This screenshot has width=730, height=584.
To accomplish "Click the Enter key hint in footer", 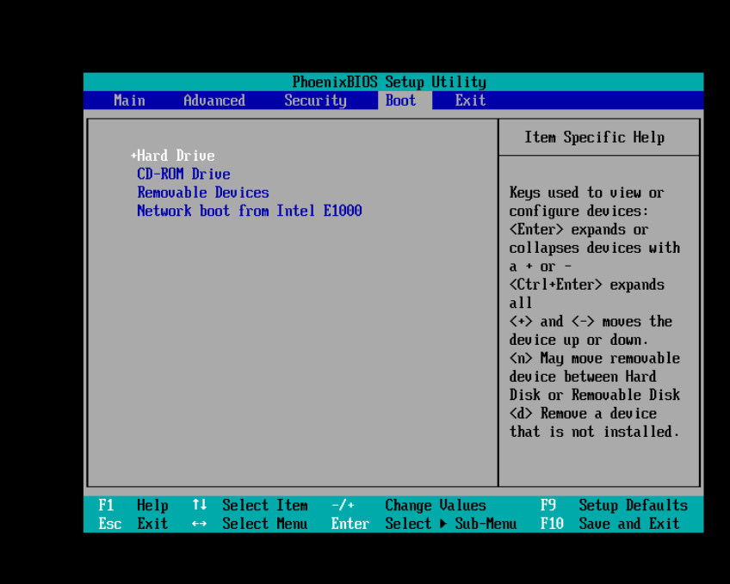I will (x=350, y=524).
